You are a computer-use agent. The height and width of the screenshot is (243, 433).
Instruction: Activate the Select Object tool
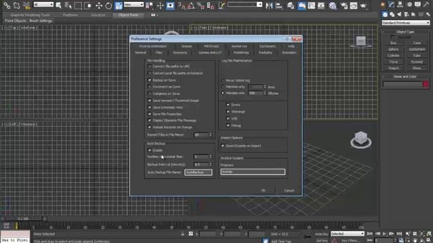59,5
